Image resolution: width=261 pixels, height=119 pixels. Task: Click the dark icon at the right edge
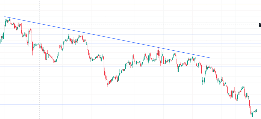click(260, 25)
